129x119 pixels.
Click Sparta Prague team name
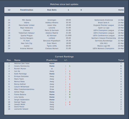pos(27,36)
